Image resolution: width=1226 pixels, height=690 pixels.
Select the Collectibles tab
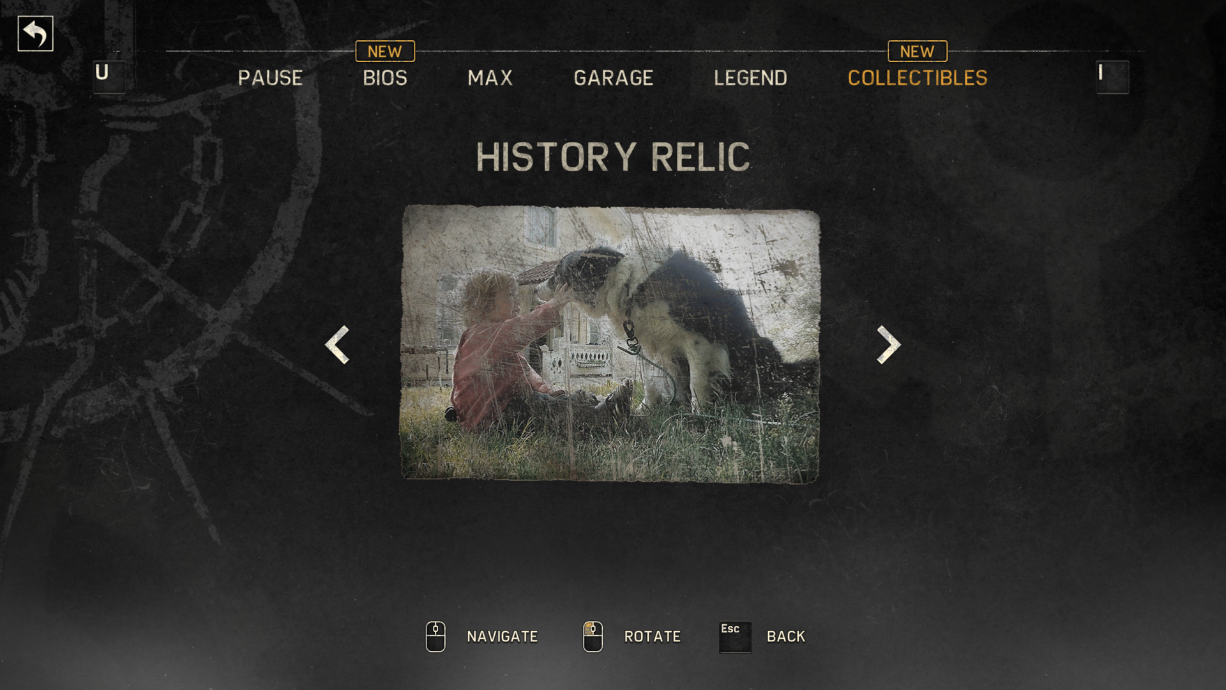point(918,78)
